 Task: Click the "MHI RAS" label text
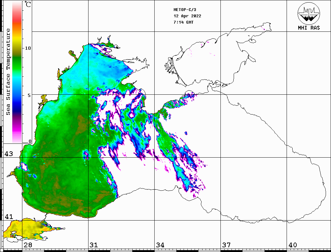click(309, 28)
